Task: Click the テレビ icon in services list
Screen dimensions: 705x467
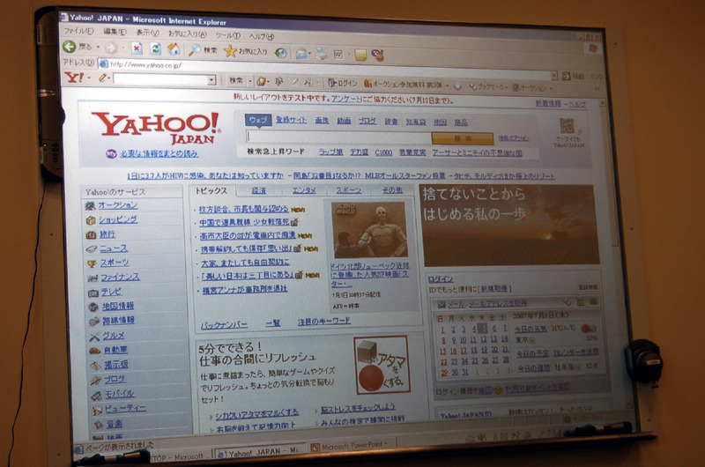Action: point(93,293)
